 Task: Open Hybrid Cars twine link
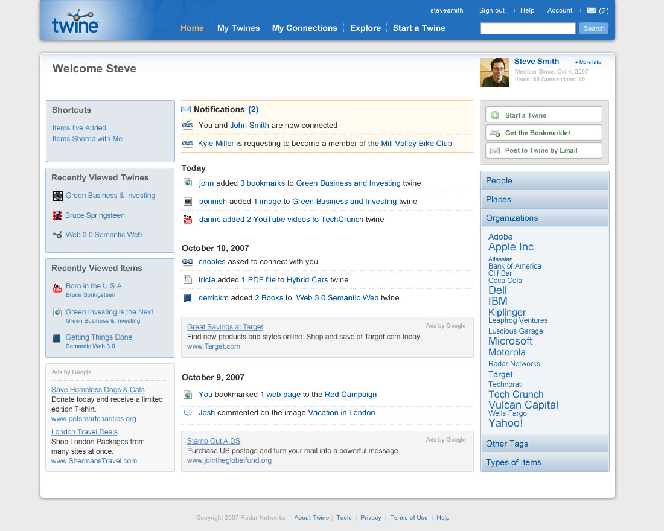307,280
